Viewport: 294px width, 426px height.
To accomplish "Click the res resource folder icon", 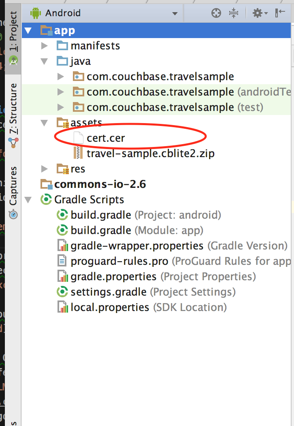I will pos(62,169).
